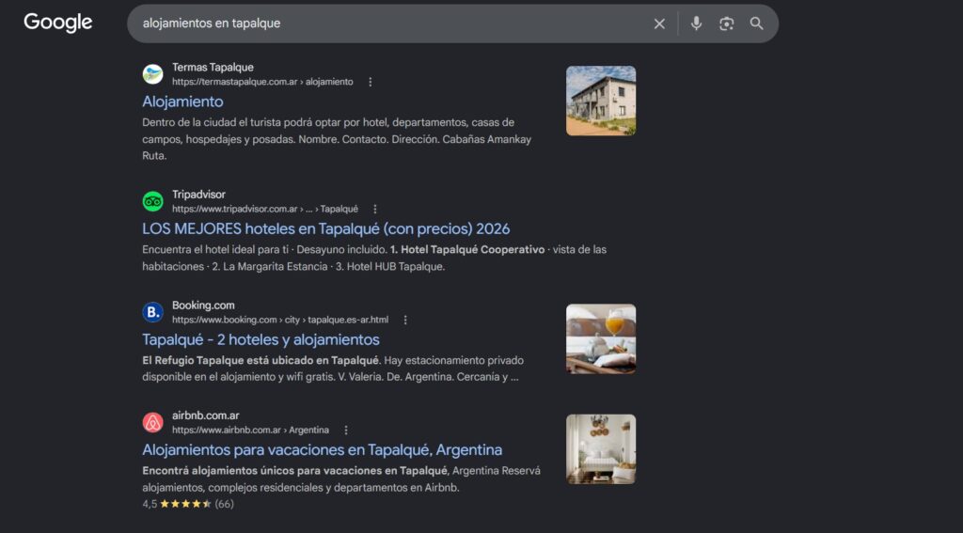963x533 pixels.
Task: Open Alojamientos para vacaciones en Tapalqué link
Action: click(x=322, y=450)
